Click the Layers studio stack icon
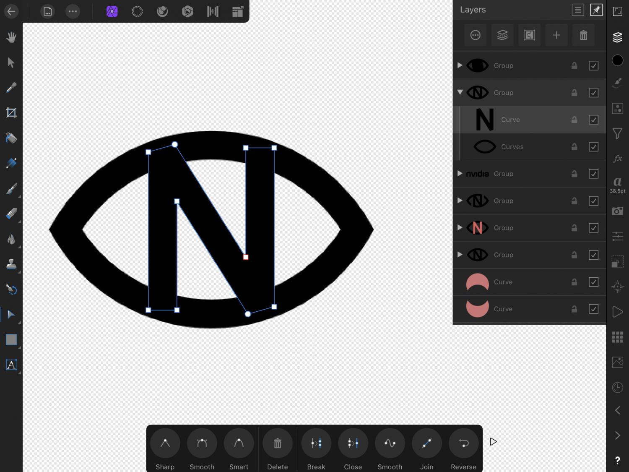This screenshot has width=629, height=472. (x=618, y=37)
